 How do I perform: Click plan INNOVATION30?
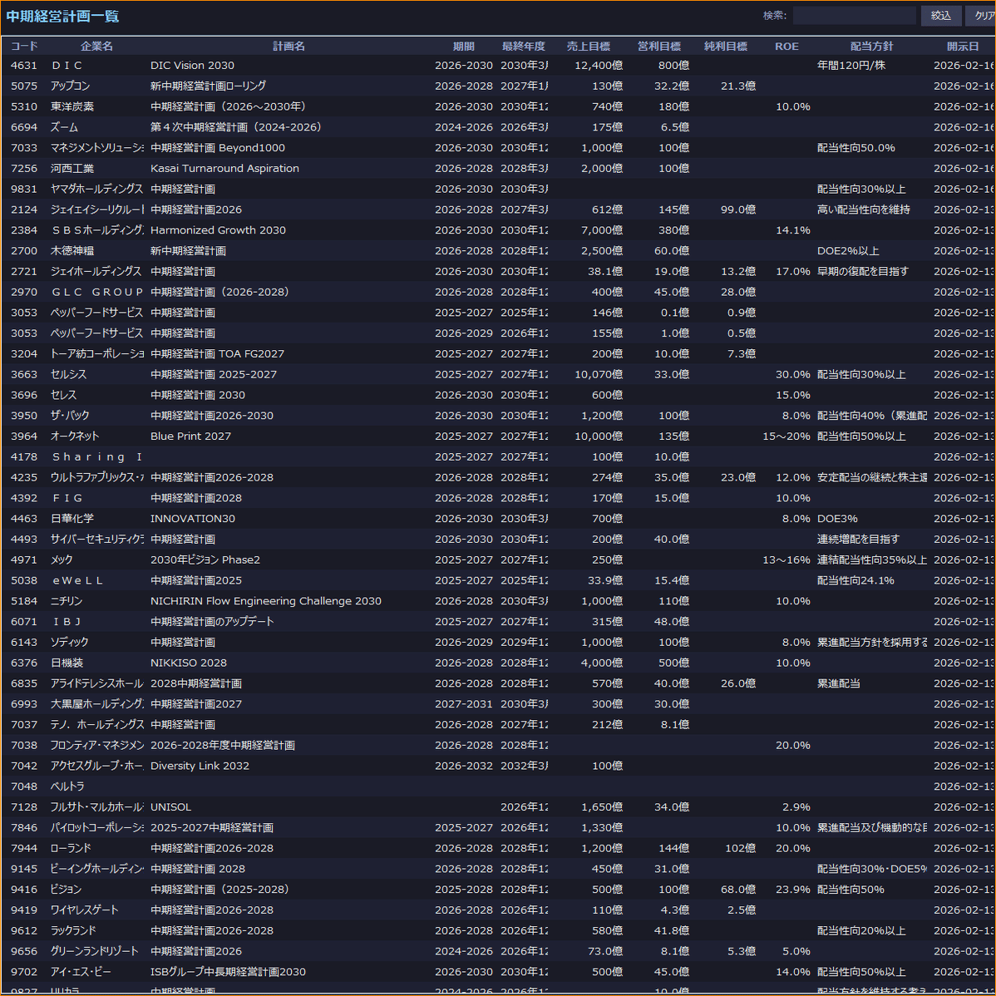193,518
